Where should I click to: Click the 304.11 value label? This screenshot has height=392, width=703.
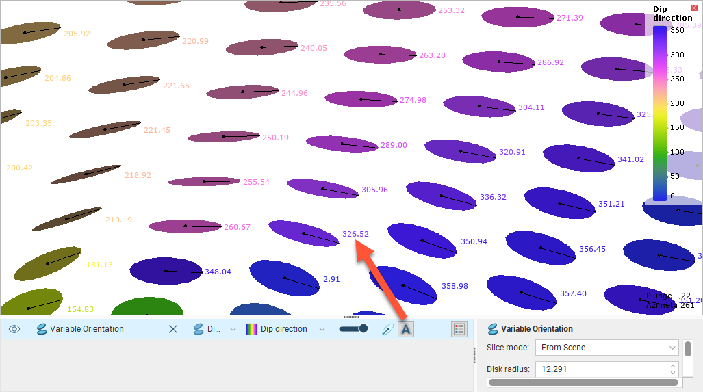(x=531, y=107)
